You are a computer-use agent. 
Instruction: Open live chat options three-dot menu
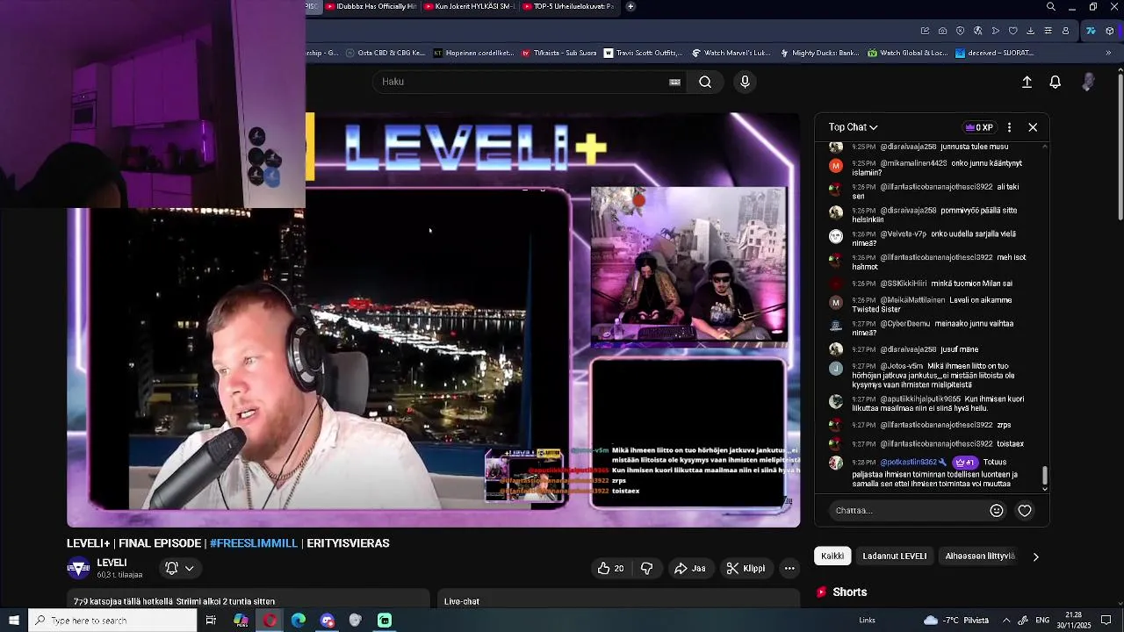click(x=1009, y=127)
